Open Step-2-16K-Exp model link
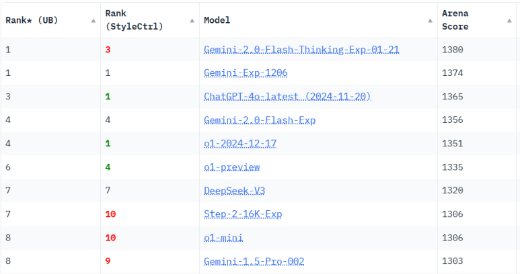This screenshot has width=520, height=274. coord(243,214)
